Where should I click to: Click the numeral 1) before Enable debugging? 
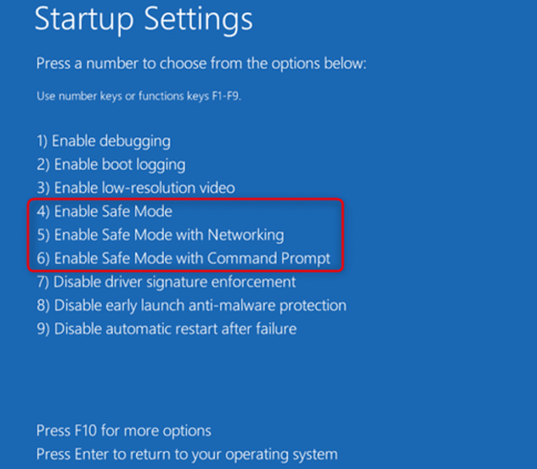pyautogui.click(x=42, y=142)
